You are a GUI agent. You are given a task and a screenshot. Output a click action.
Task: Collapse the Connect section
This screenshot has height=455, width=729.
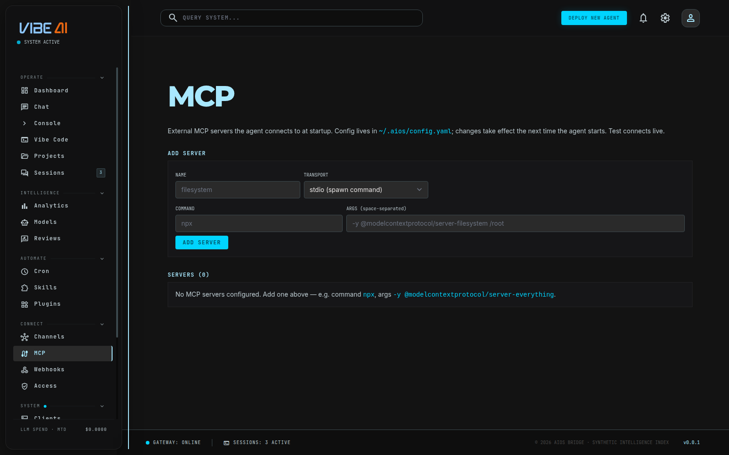click(102, 324)
